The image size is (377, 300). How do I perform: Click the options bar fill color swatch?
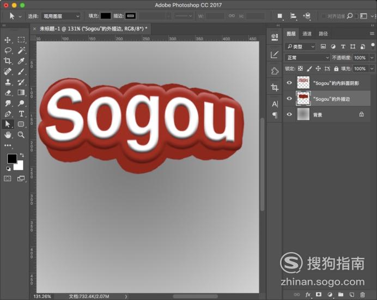(x=106, y=16)
